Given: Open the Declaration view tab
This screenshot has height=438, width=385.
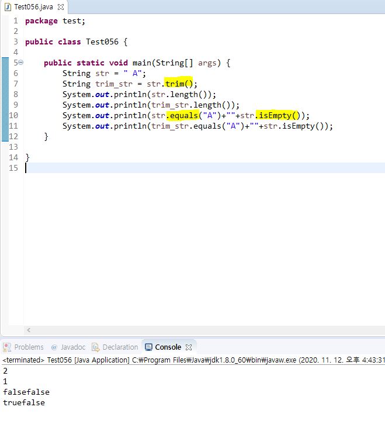Looking at the screenshot, I should pyautogui.click(x=115, y=347).
